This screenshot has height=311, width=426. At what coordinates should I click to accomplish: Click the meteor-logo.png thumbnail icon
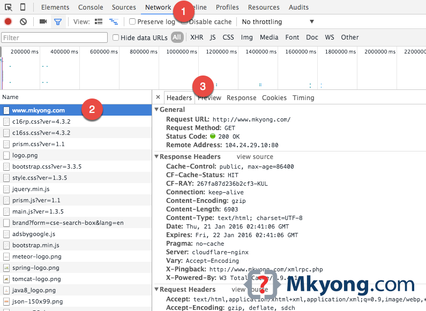[6, 256]
